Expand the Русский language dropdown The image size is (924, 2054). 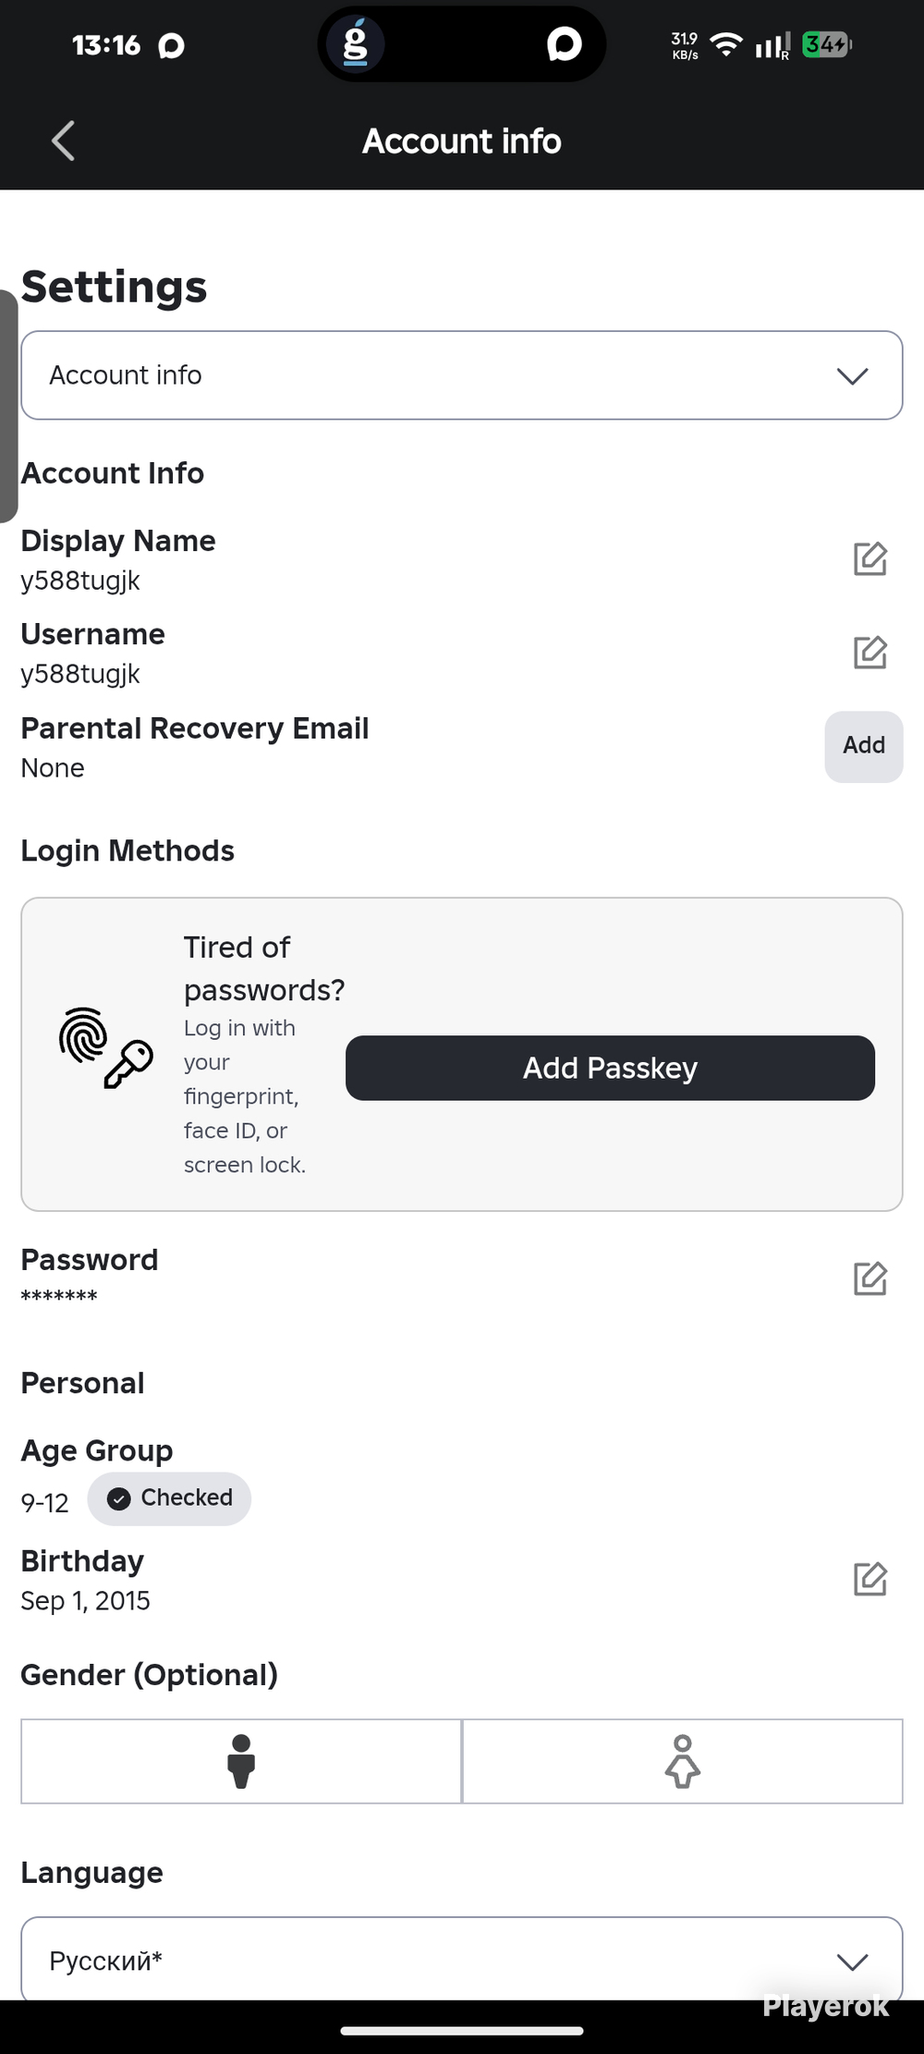click(x=461, y=1960)
